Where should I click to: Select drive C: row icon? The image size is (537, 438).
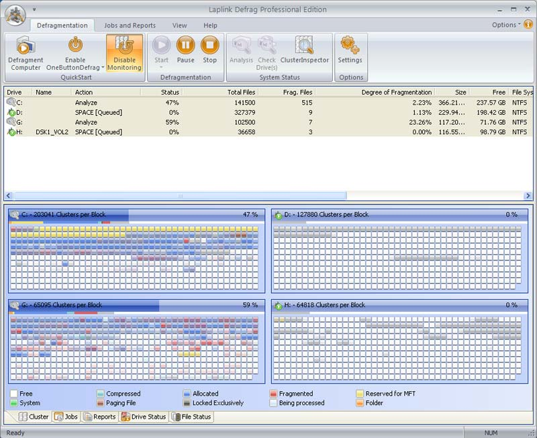(x=11, y=102)
